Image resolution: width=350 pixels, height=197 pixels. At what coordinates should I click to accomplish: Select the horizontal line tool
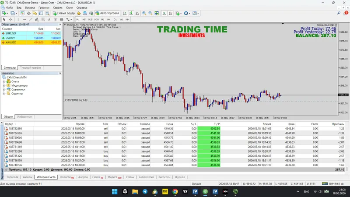24,20
